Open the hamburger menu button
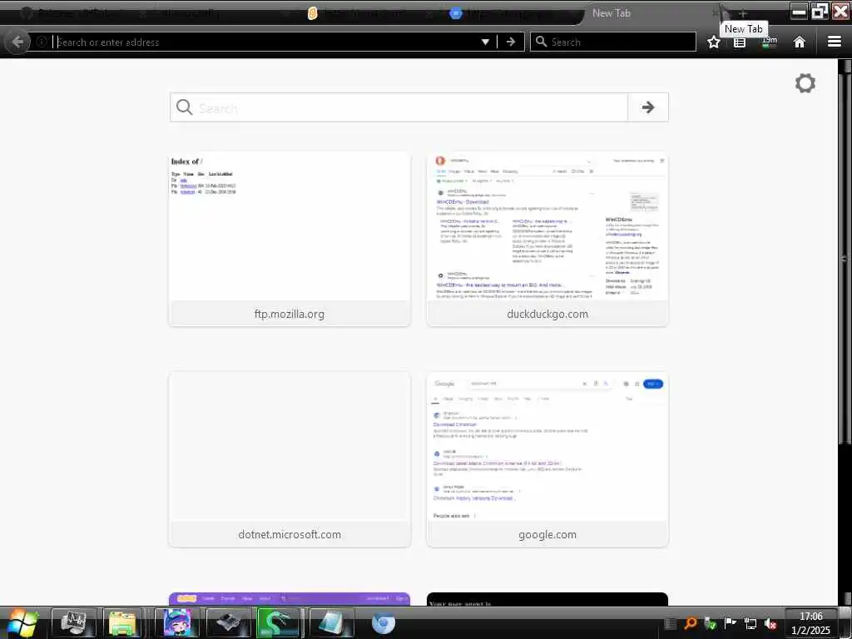This screenshot has width=852, height=639. coord(834,42)
